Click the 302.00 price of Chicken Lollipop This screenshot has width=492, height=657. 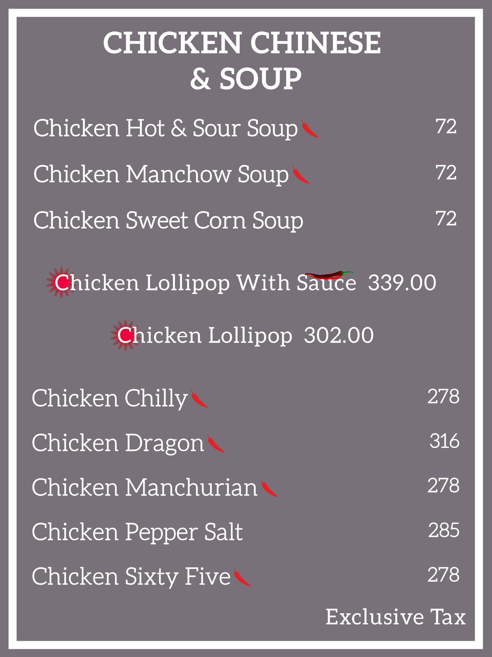point(339,335)
